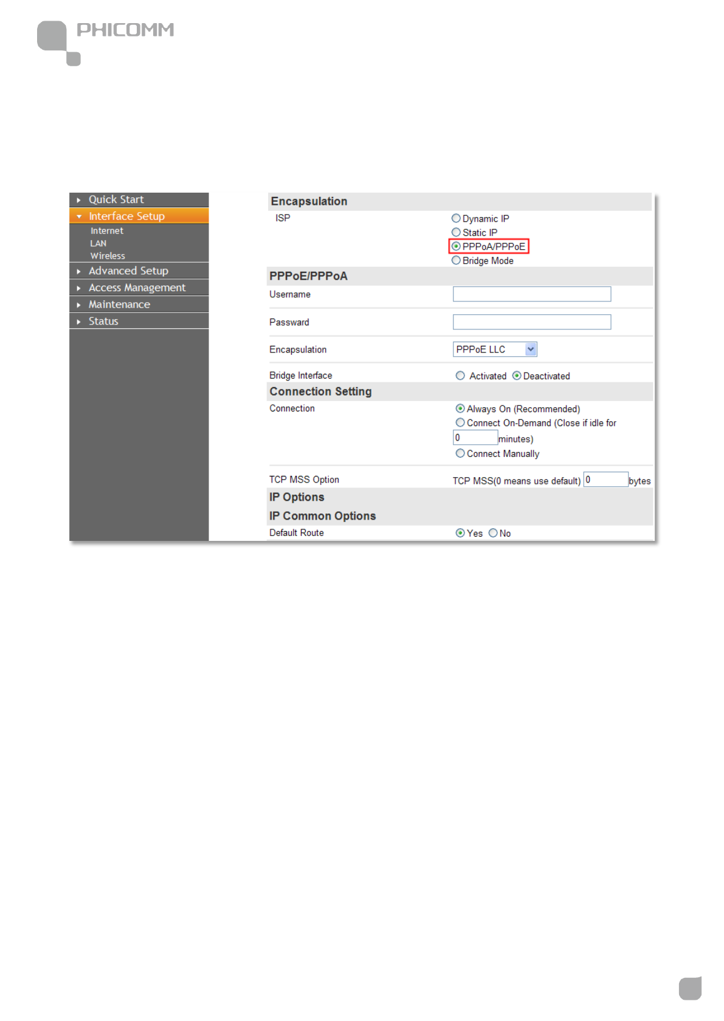Expand the Maintenance menu arrow
724x1021 pixels.
(78, 304)
